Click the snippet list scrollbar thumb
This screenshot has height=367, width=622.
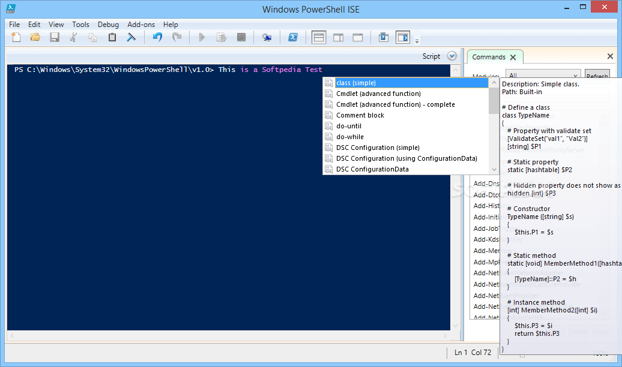(494, 101)
